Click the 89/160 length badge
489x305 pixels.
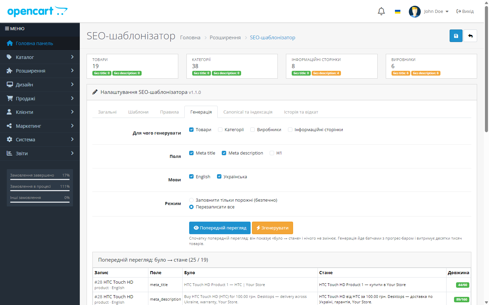click(462, 300)
